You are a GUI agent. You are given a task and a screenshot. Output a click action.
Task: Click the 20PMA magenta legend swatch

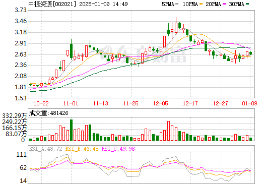[224, 4]
